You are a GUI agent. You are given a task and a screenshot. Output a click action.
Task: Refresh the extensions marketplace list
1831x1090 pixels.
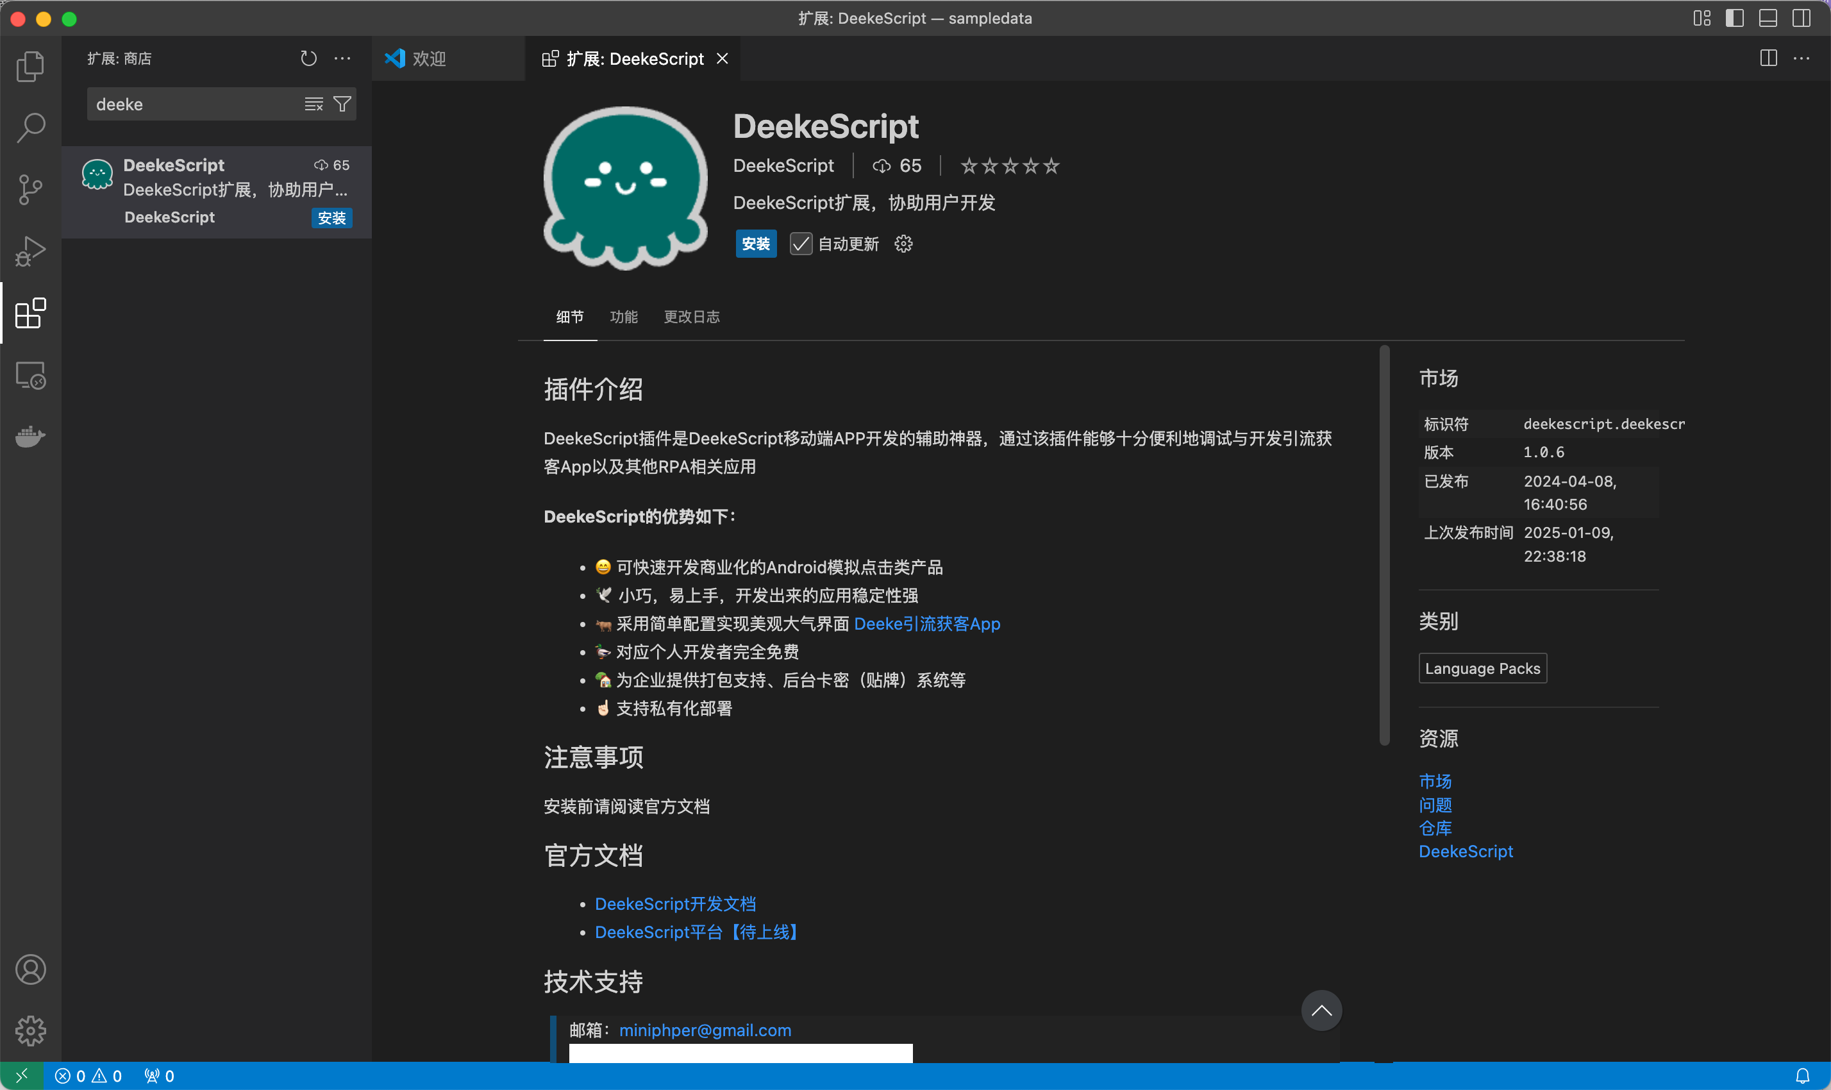click(x=308, y=58)
